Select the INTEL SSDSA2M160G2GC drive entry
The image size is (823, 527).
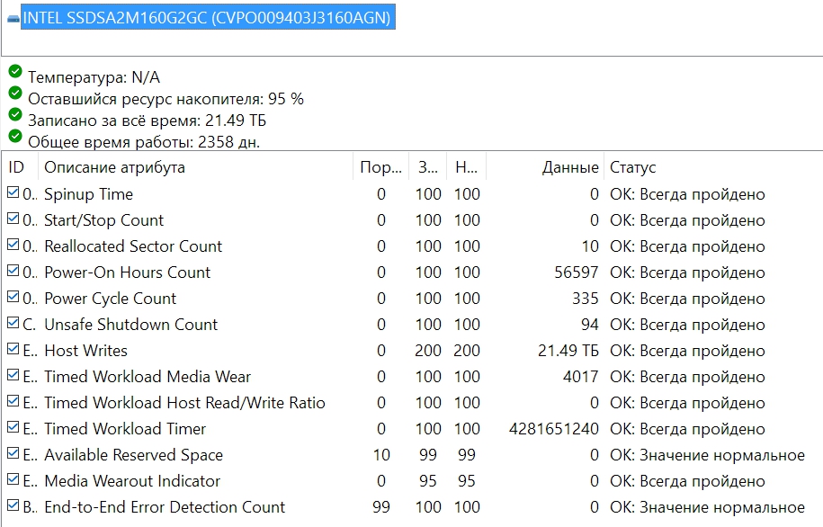tap(208, 17)
